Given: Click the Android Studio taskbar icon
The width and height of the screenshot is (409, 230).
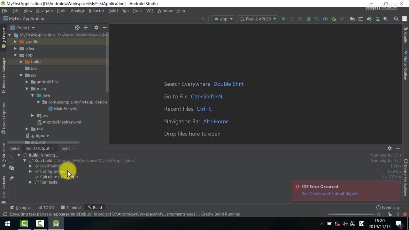Looking at the screenshot, I should 56,224.
